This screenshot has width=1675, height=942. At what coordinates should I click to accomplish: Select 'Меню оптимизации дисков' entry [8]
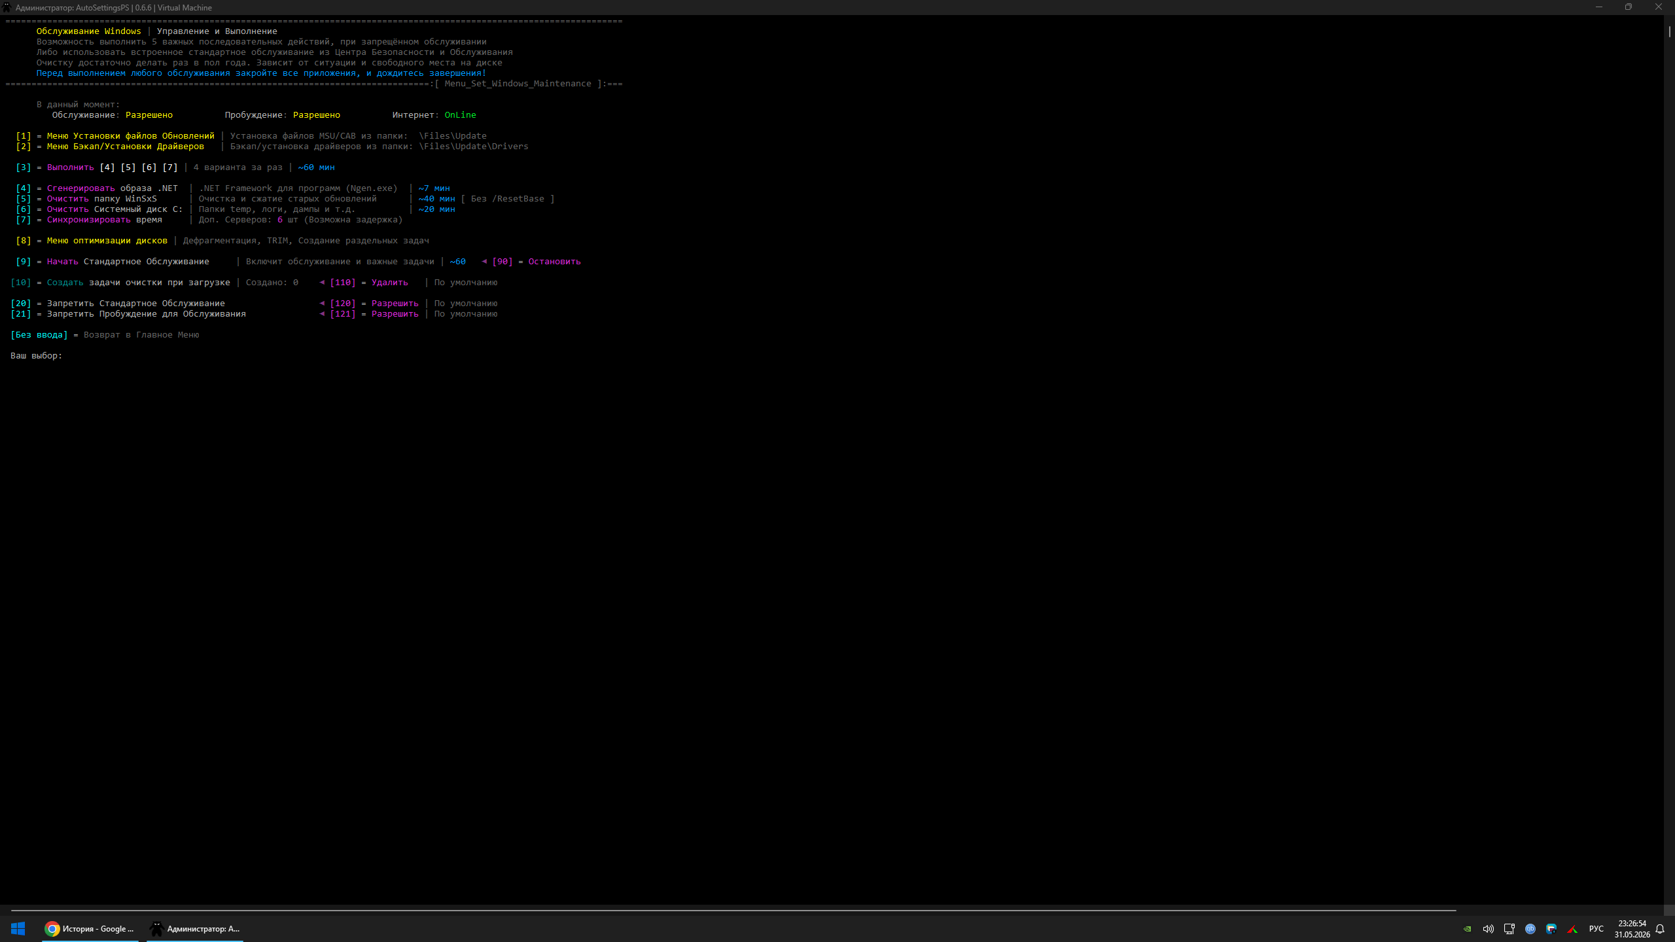coord(107,241)
